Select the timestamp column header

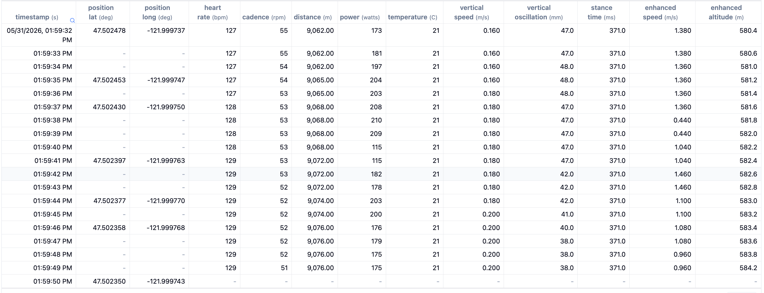37,17
